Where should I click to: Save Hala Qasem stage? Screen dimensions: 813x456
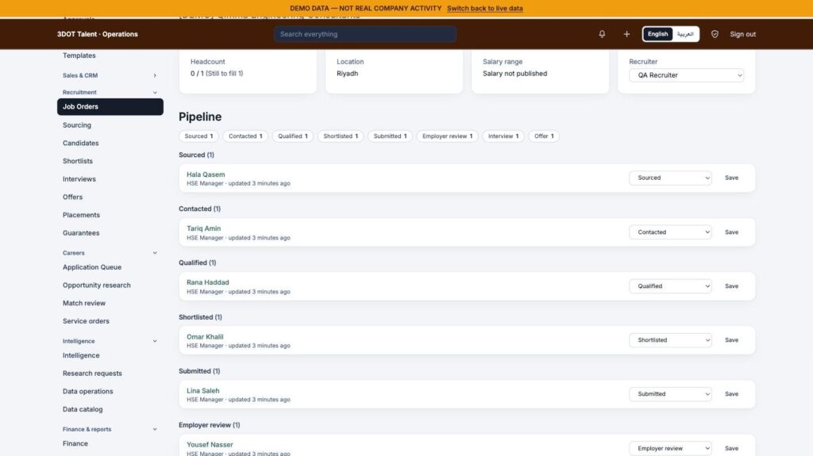(x=731, y=178)
